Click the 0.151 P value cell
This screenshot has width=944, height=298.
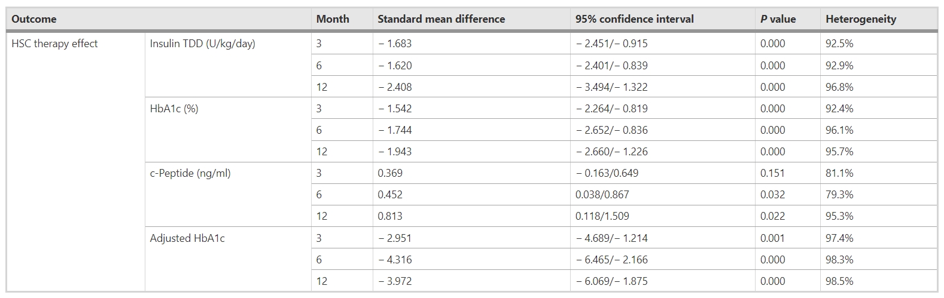pos(772,173)
